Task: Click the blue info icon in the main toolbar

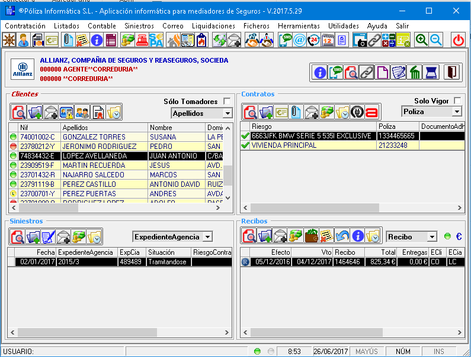Action: pyautogui.click(x=97, y=40)
